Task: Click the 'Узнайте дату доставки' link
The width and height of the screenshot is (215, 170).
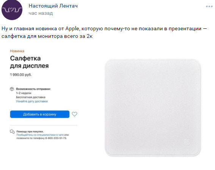Action: [x=32, y=101]
